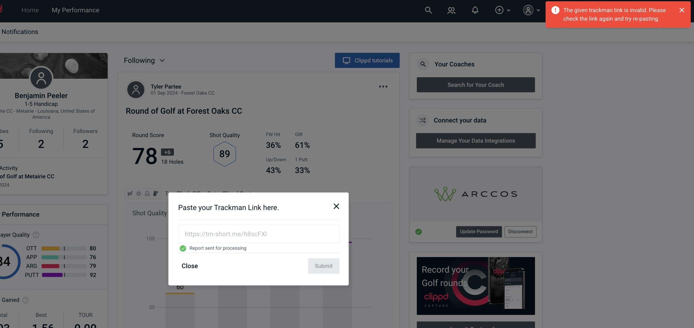
Task: Click the Clippd tutorials button
Action: tap(367, 61)
